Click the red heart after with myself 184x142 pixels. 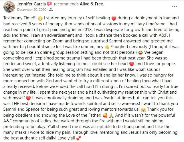coord(28,98)
